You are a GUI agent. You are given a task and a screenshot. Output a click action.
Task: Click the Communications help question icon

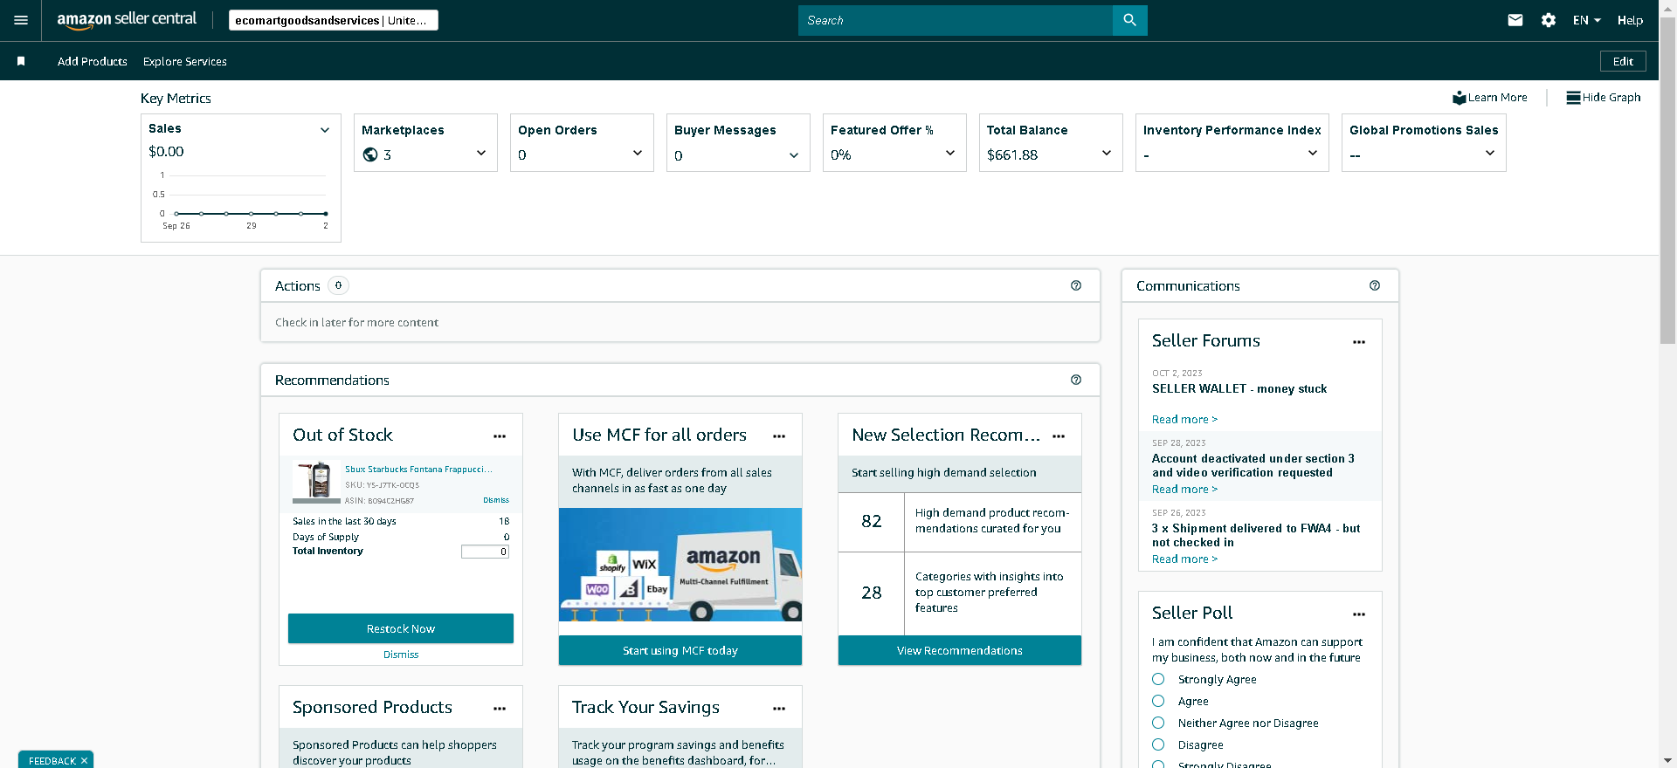1375,285
